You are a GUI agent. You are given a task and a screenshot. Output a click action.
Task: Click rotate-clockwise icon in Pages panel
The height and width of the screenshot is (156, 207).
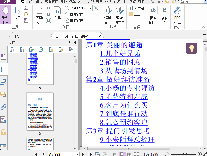(41, 50)
